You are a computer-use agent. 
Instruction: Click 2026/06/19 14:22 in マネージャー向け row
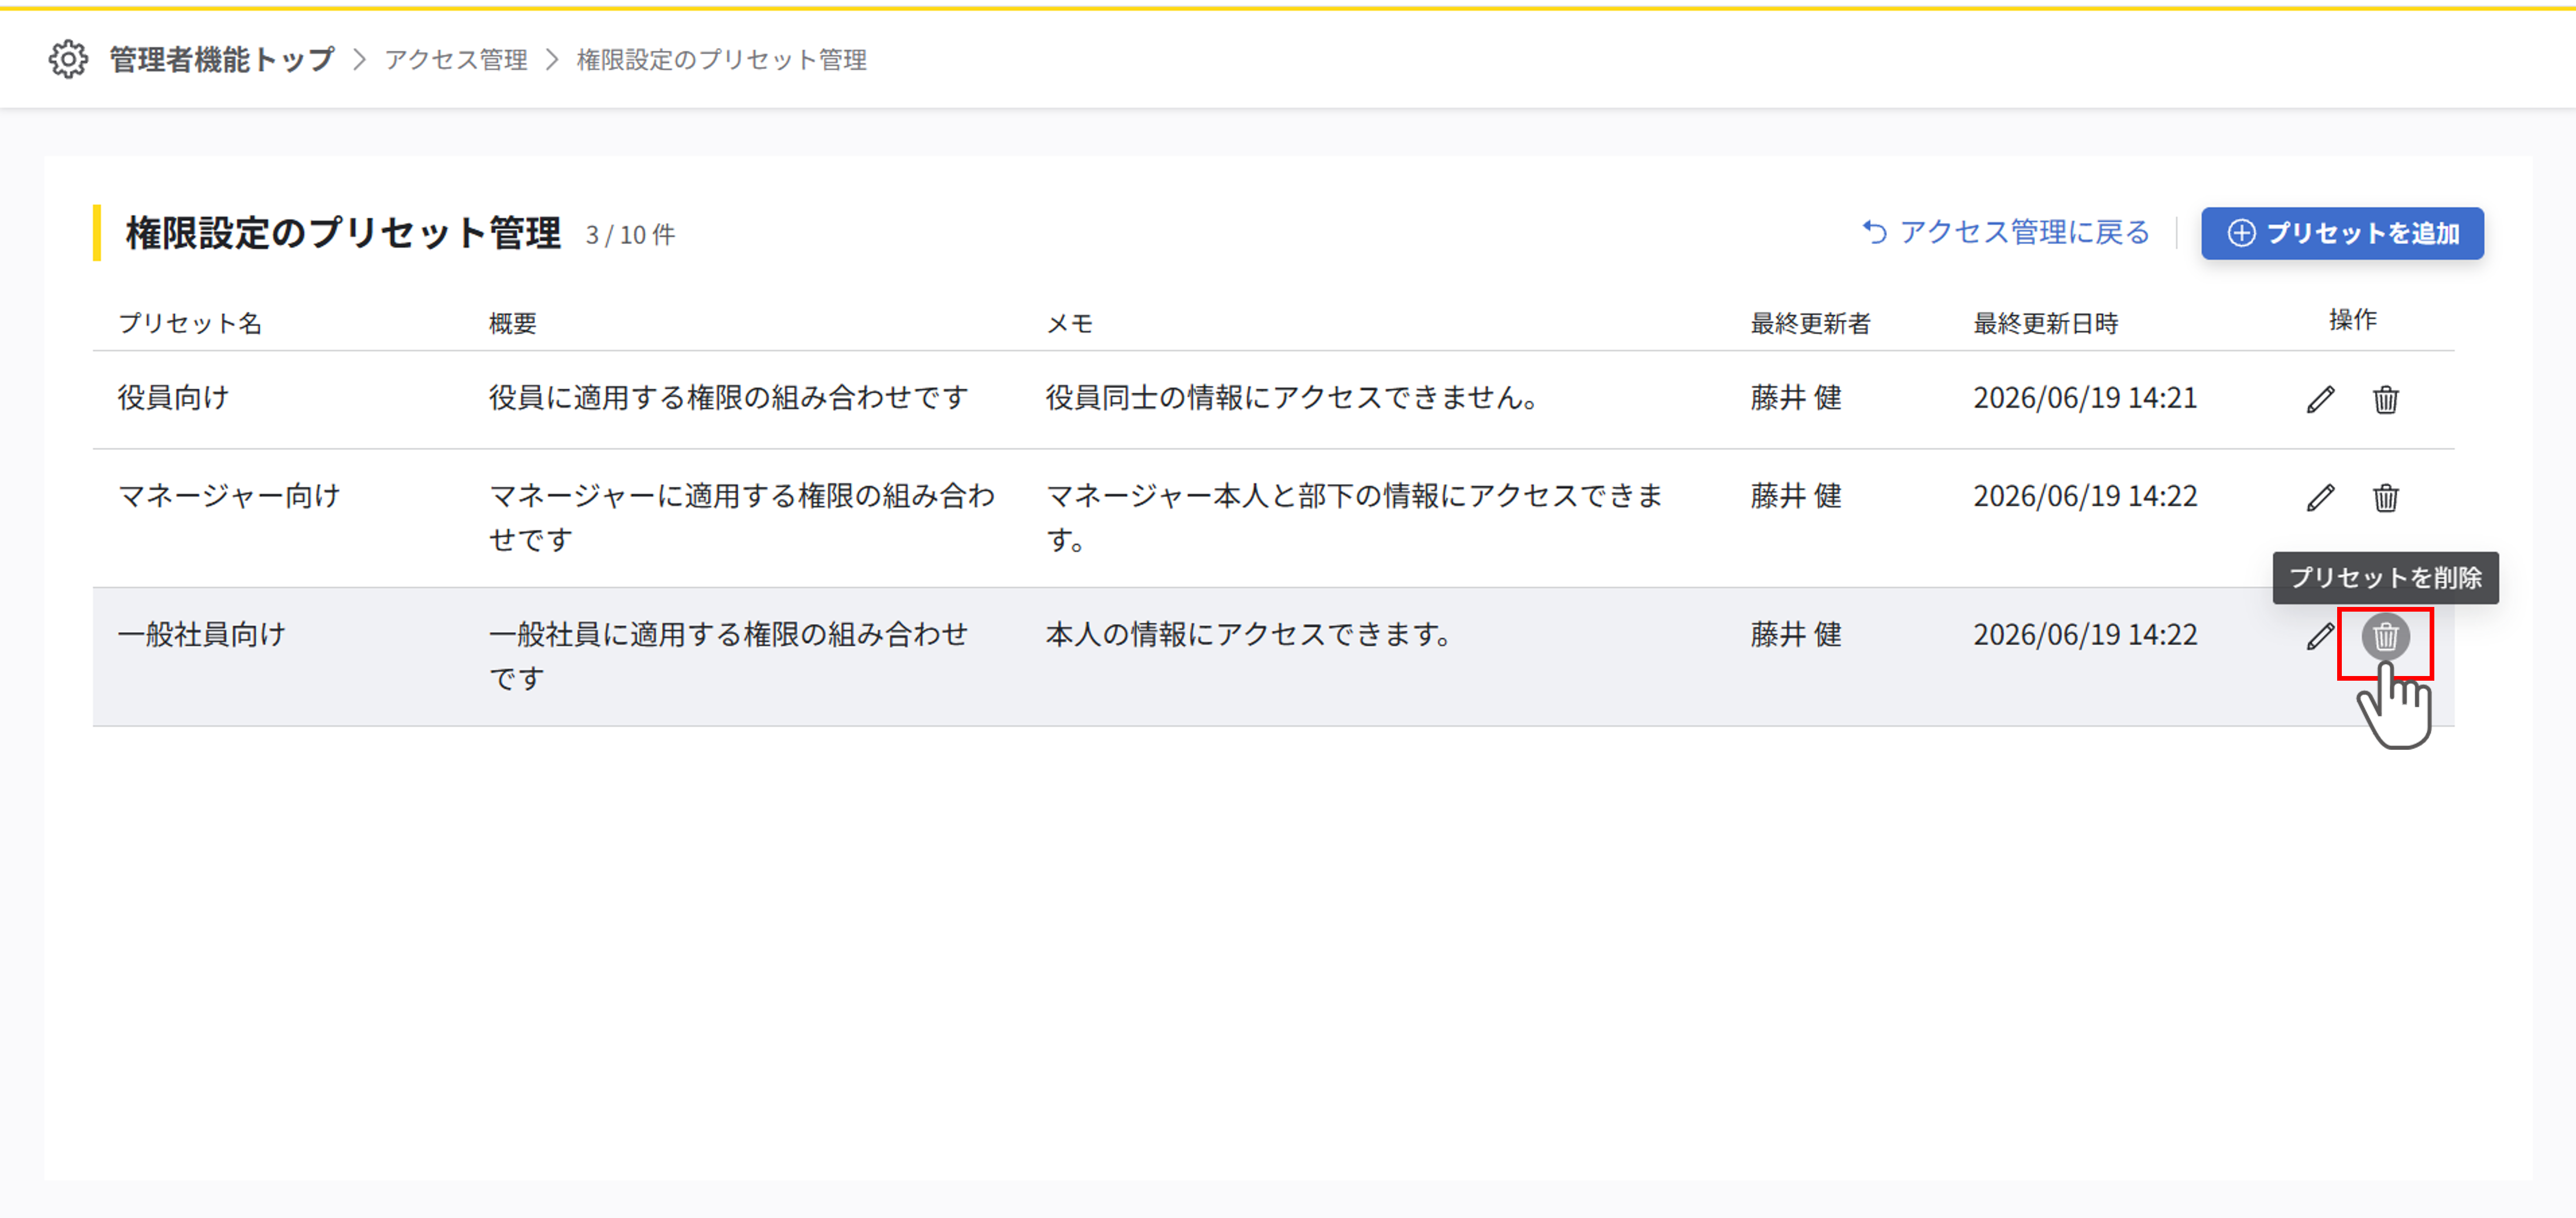[2084, 496]
